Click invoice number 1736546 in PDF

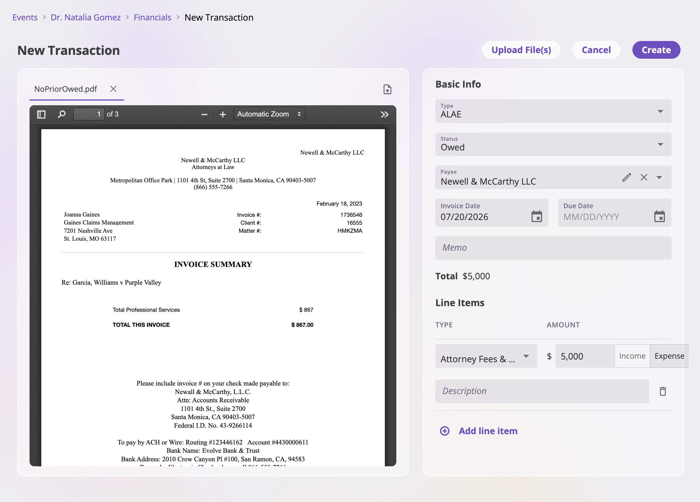pyautogui.click(x=351, y=215)
